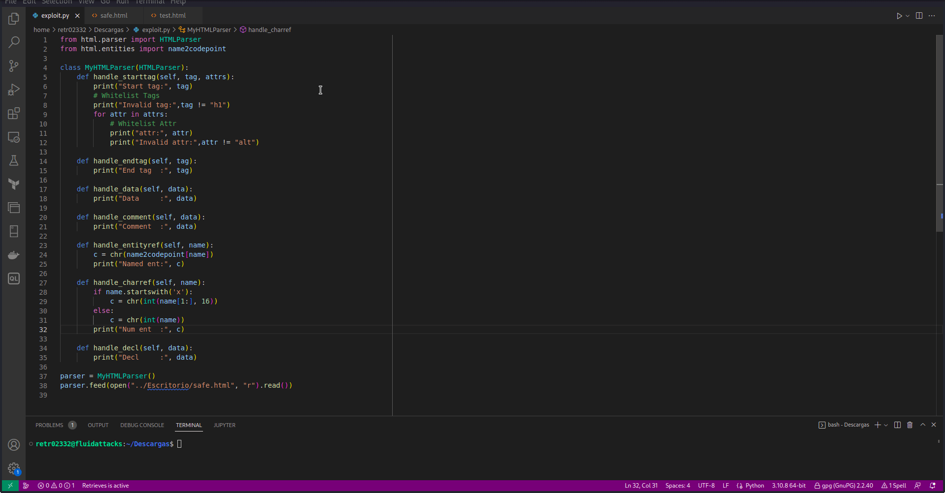Maximize the panel with up chevron

point(923,425)
